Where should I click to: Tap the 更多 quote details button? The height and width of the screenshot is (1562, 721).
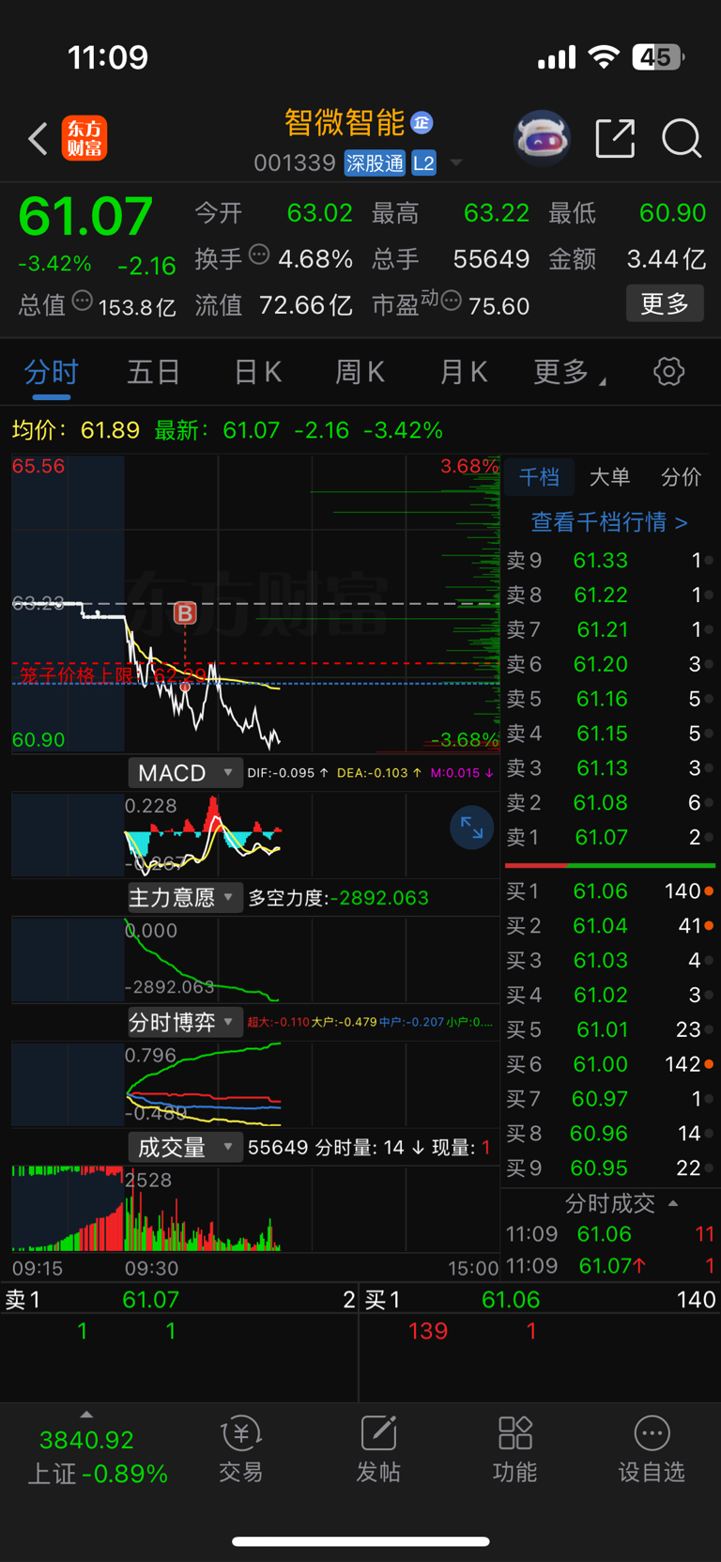[x=665, y=303]
